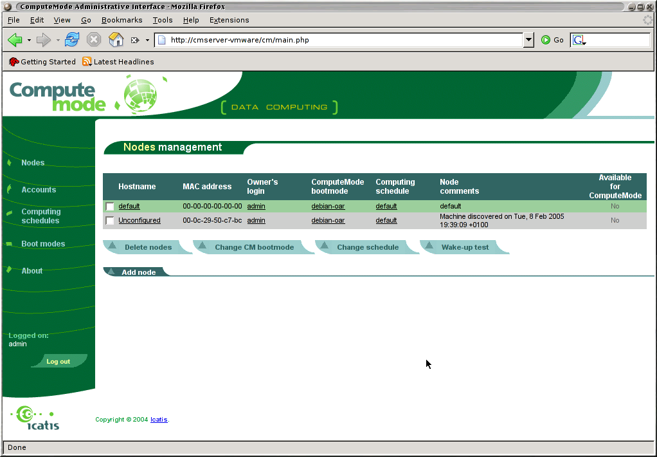Open the Forward button history dropdown
Viewport: 657px width, 457px height.
(x=58, y=41)
